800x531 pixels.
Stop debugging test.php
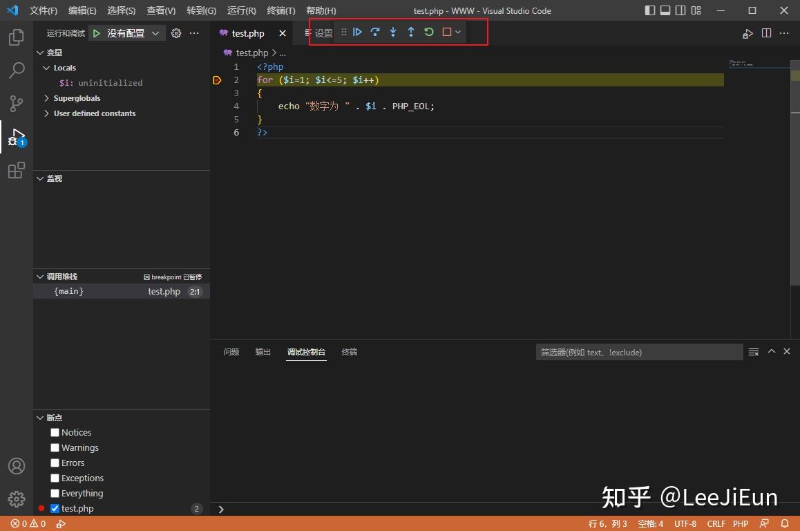tap(446, 32)
